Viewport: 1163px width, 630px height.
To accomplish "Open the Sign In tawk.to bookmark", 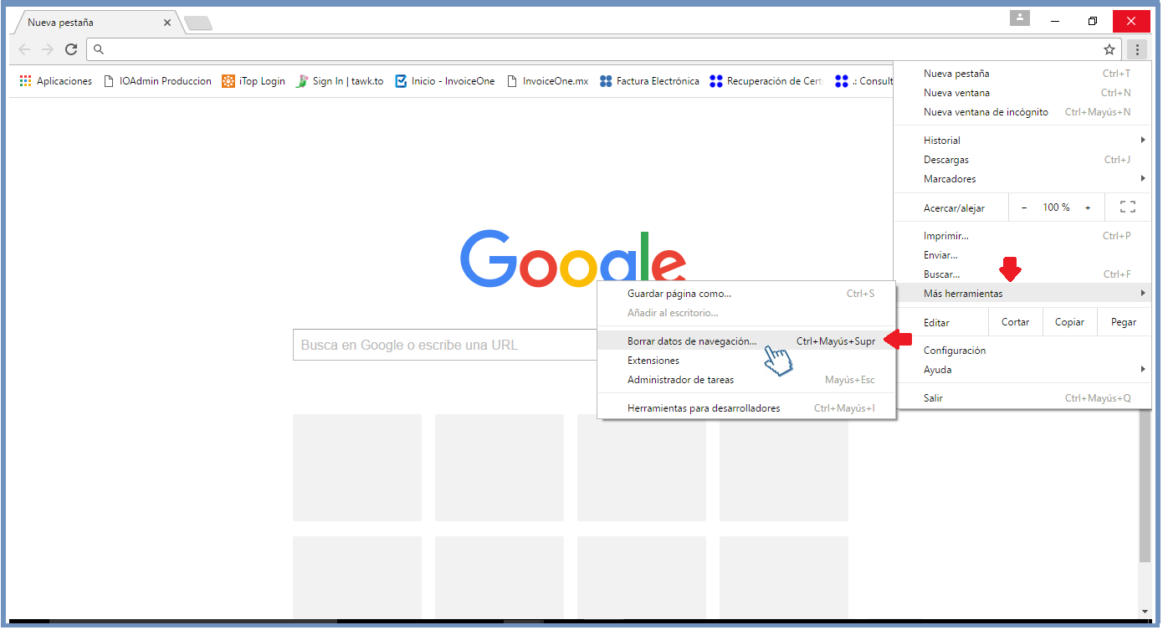I will tap(340, 81).
